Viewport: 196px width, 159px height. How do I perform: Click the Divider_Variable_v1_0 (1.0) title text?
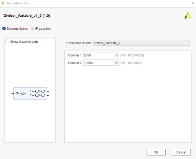26,16
